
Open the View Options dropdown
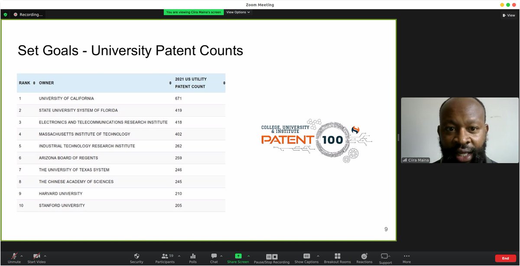click(238, 12)
